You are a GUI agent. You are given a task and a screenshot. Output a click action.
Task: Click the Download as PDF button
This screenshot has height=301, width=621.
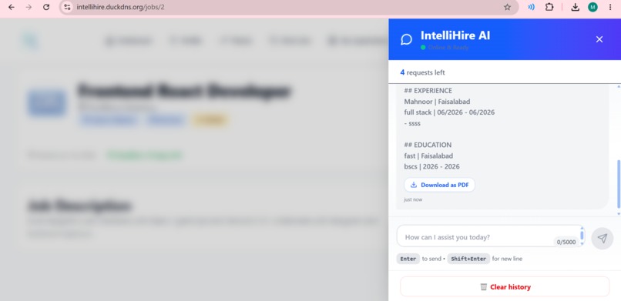point(439,185)
